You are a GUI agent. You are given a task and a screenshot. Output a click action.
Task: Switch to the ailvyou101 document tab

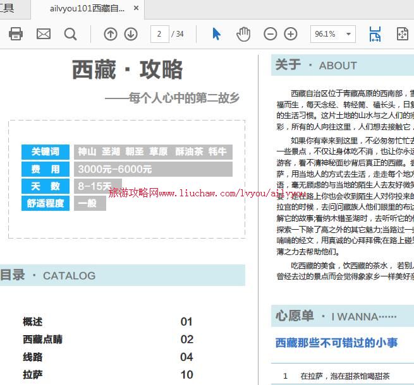[x=87, y=9]
